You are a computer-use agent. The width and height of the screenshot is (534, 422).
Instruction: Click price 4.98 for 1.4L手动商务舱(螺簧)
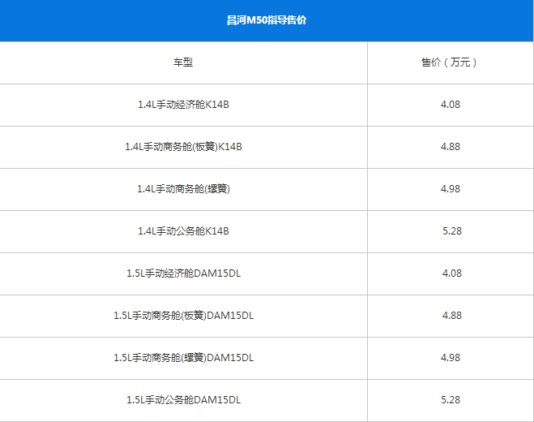pos(451,189)
